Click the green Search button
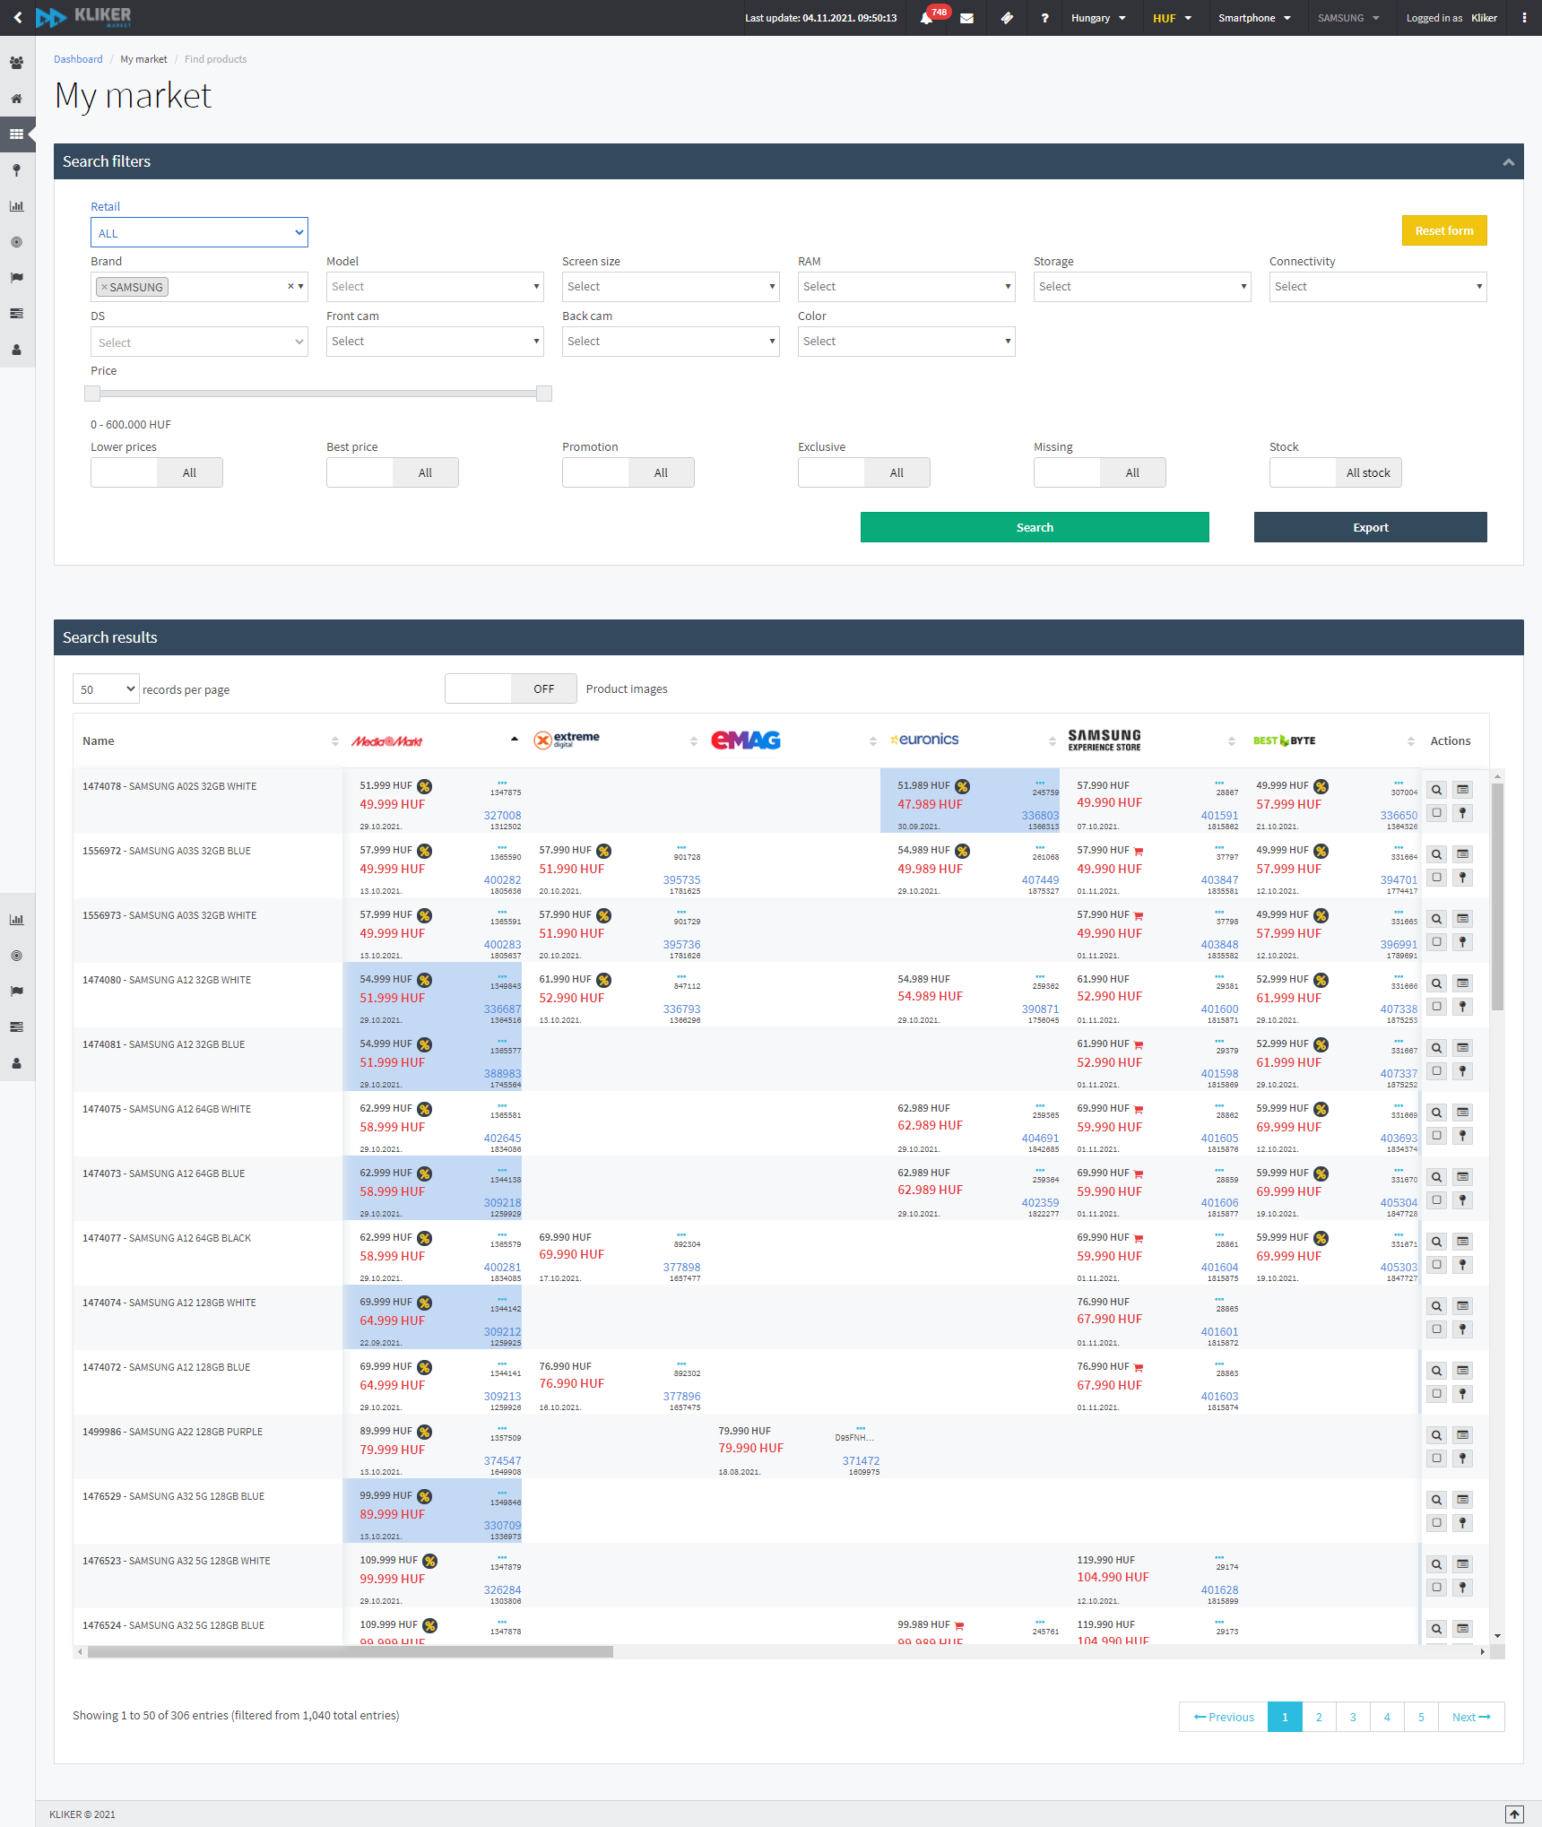The width and height of the screenshot is (1542, 1827). pos(1035,527)
